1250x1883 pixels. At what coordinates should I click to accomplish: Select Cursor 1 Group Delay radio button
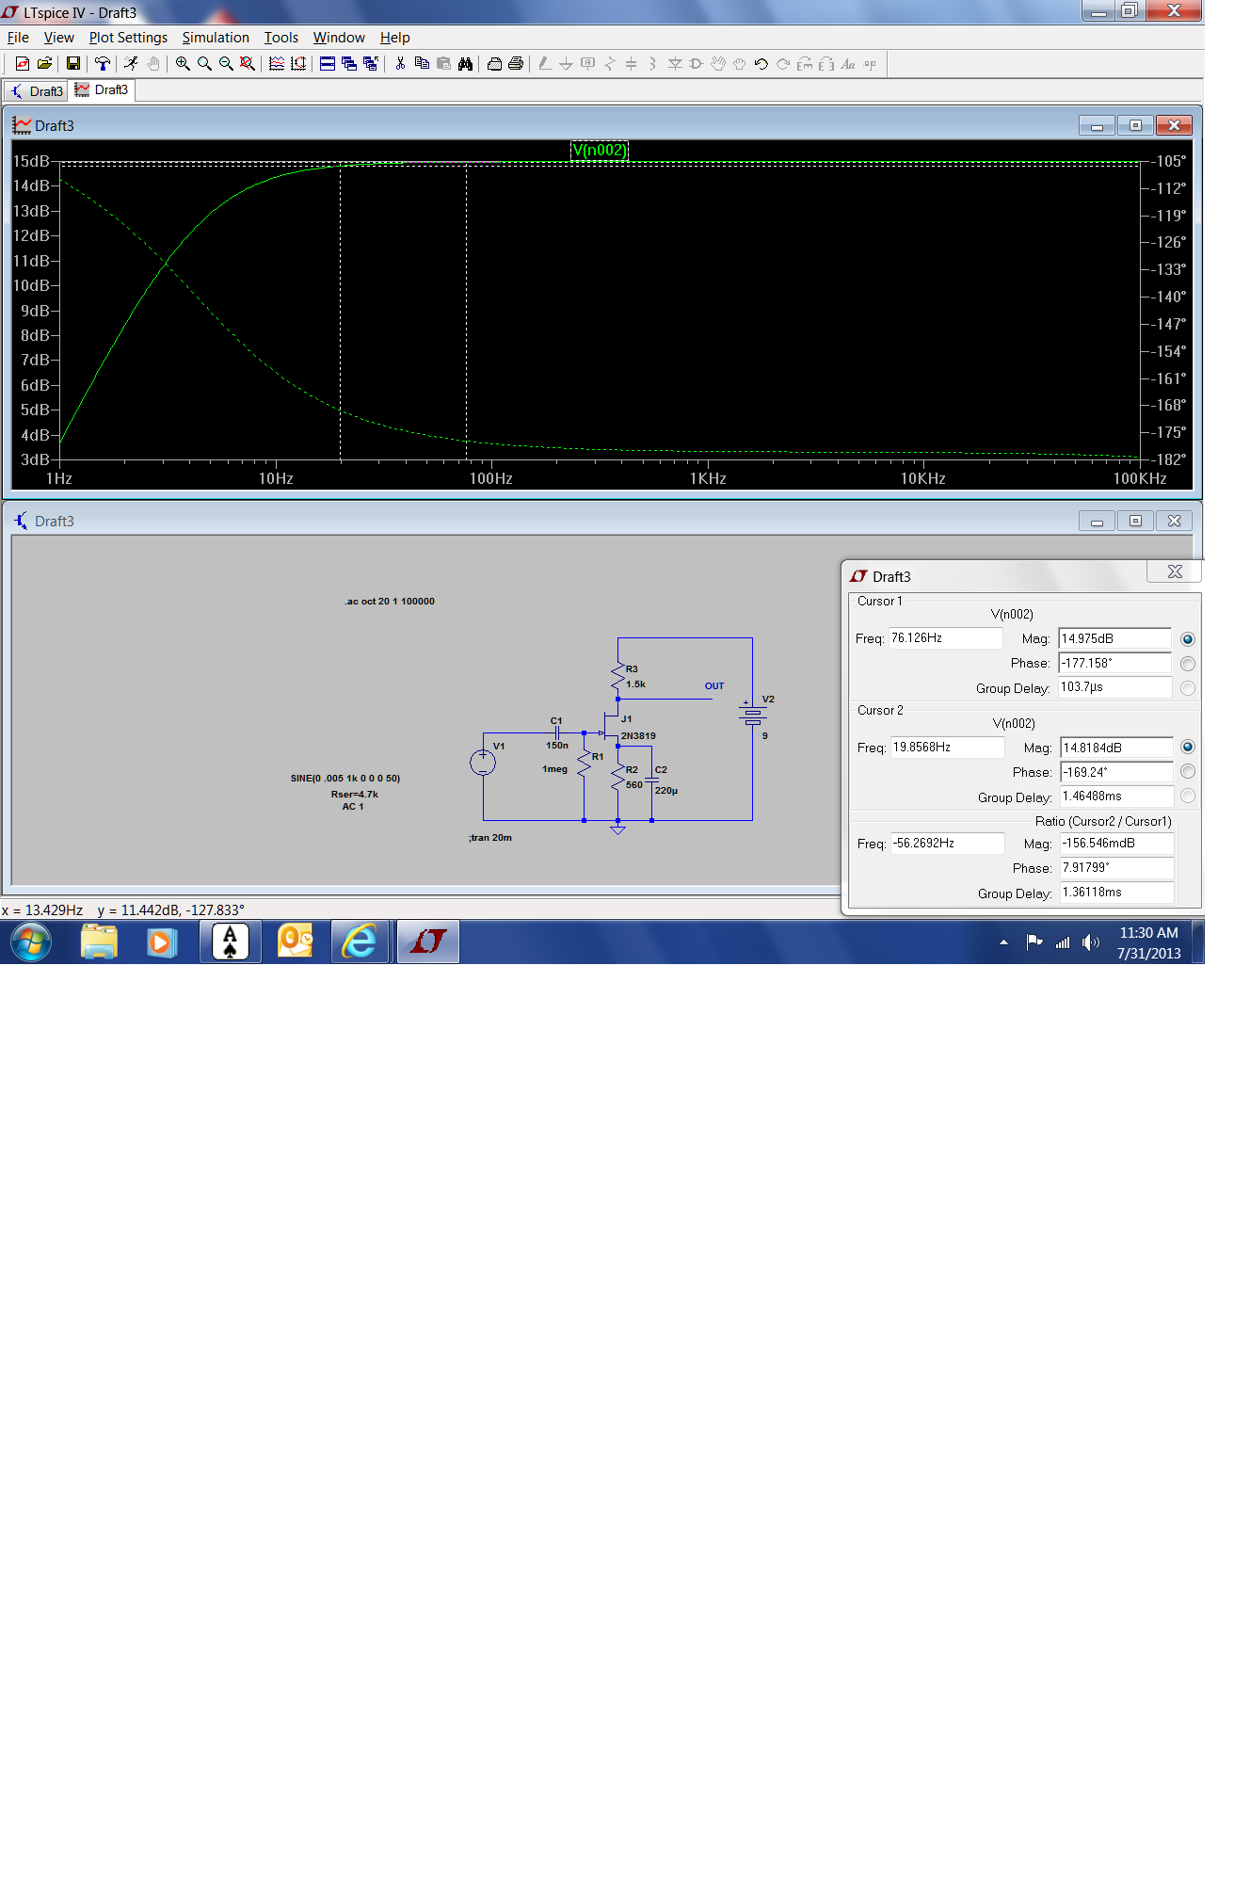[1188, 688]
